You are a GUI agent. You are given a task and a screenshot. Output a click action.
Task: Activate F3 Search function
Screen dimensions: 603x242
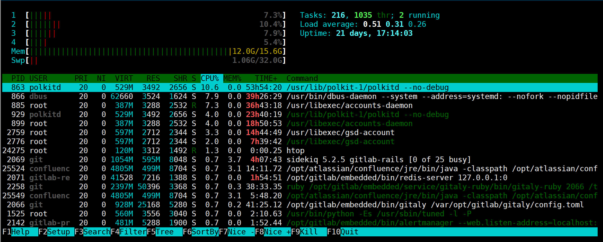coord(92,232)
